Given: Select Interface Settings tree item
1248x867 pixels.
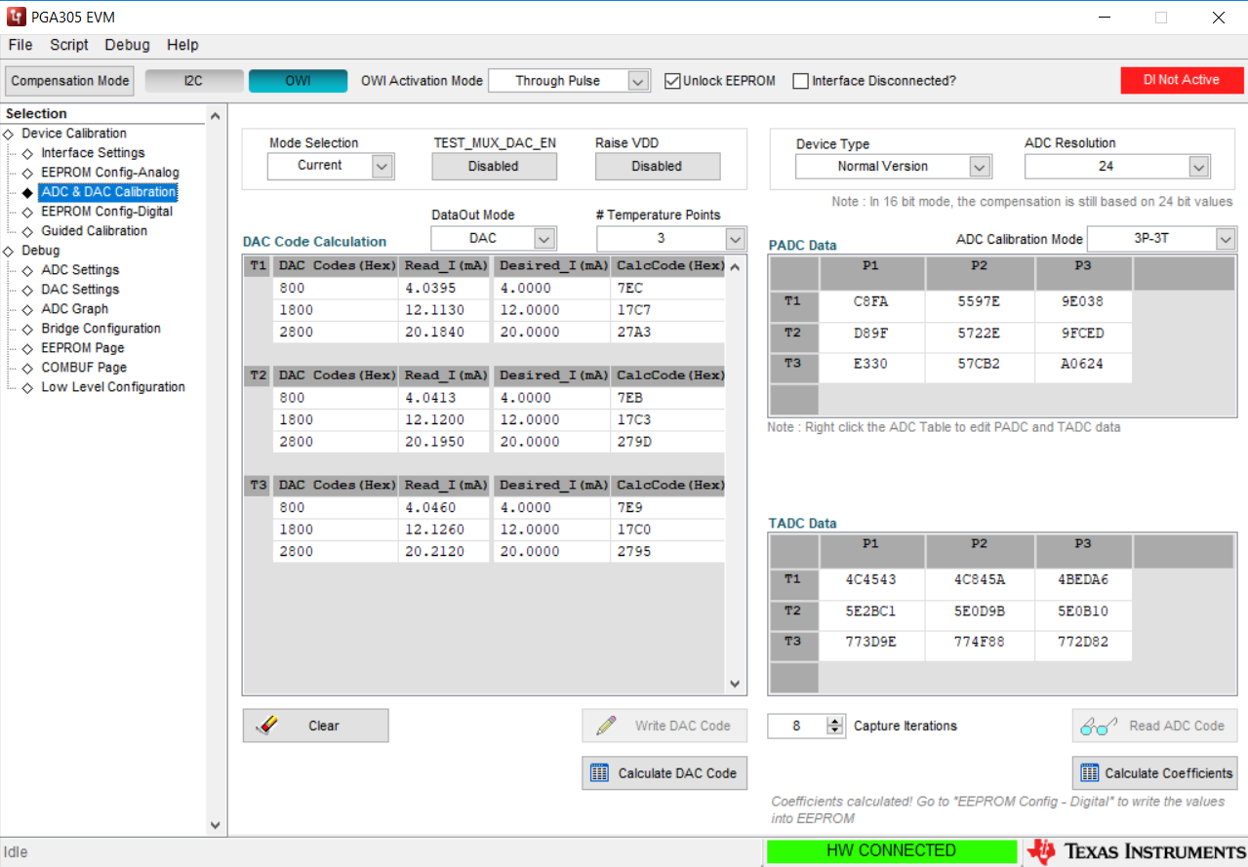Looking at the screenshot, I should coord(93,153).
